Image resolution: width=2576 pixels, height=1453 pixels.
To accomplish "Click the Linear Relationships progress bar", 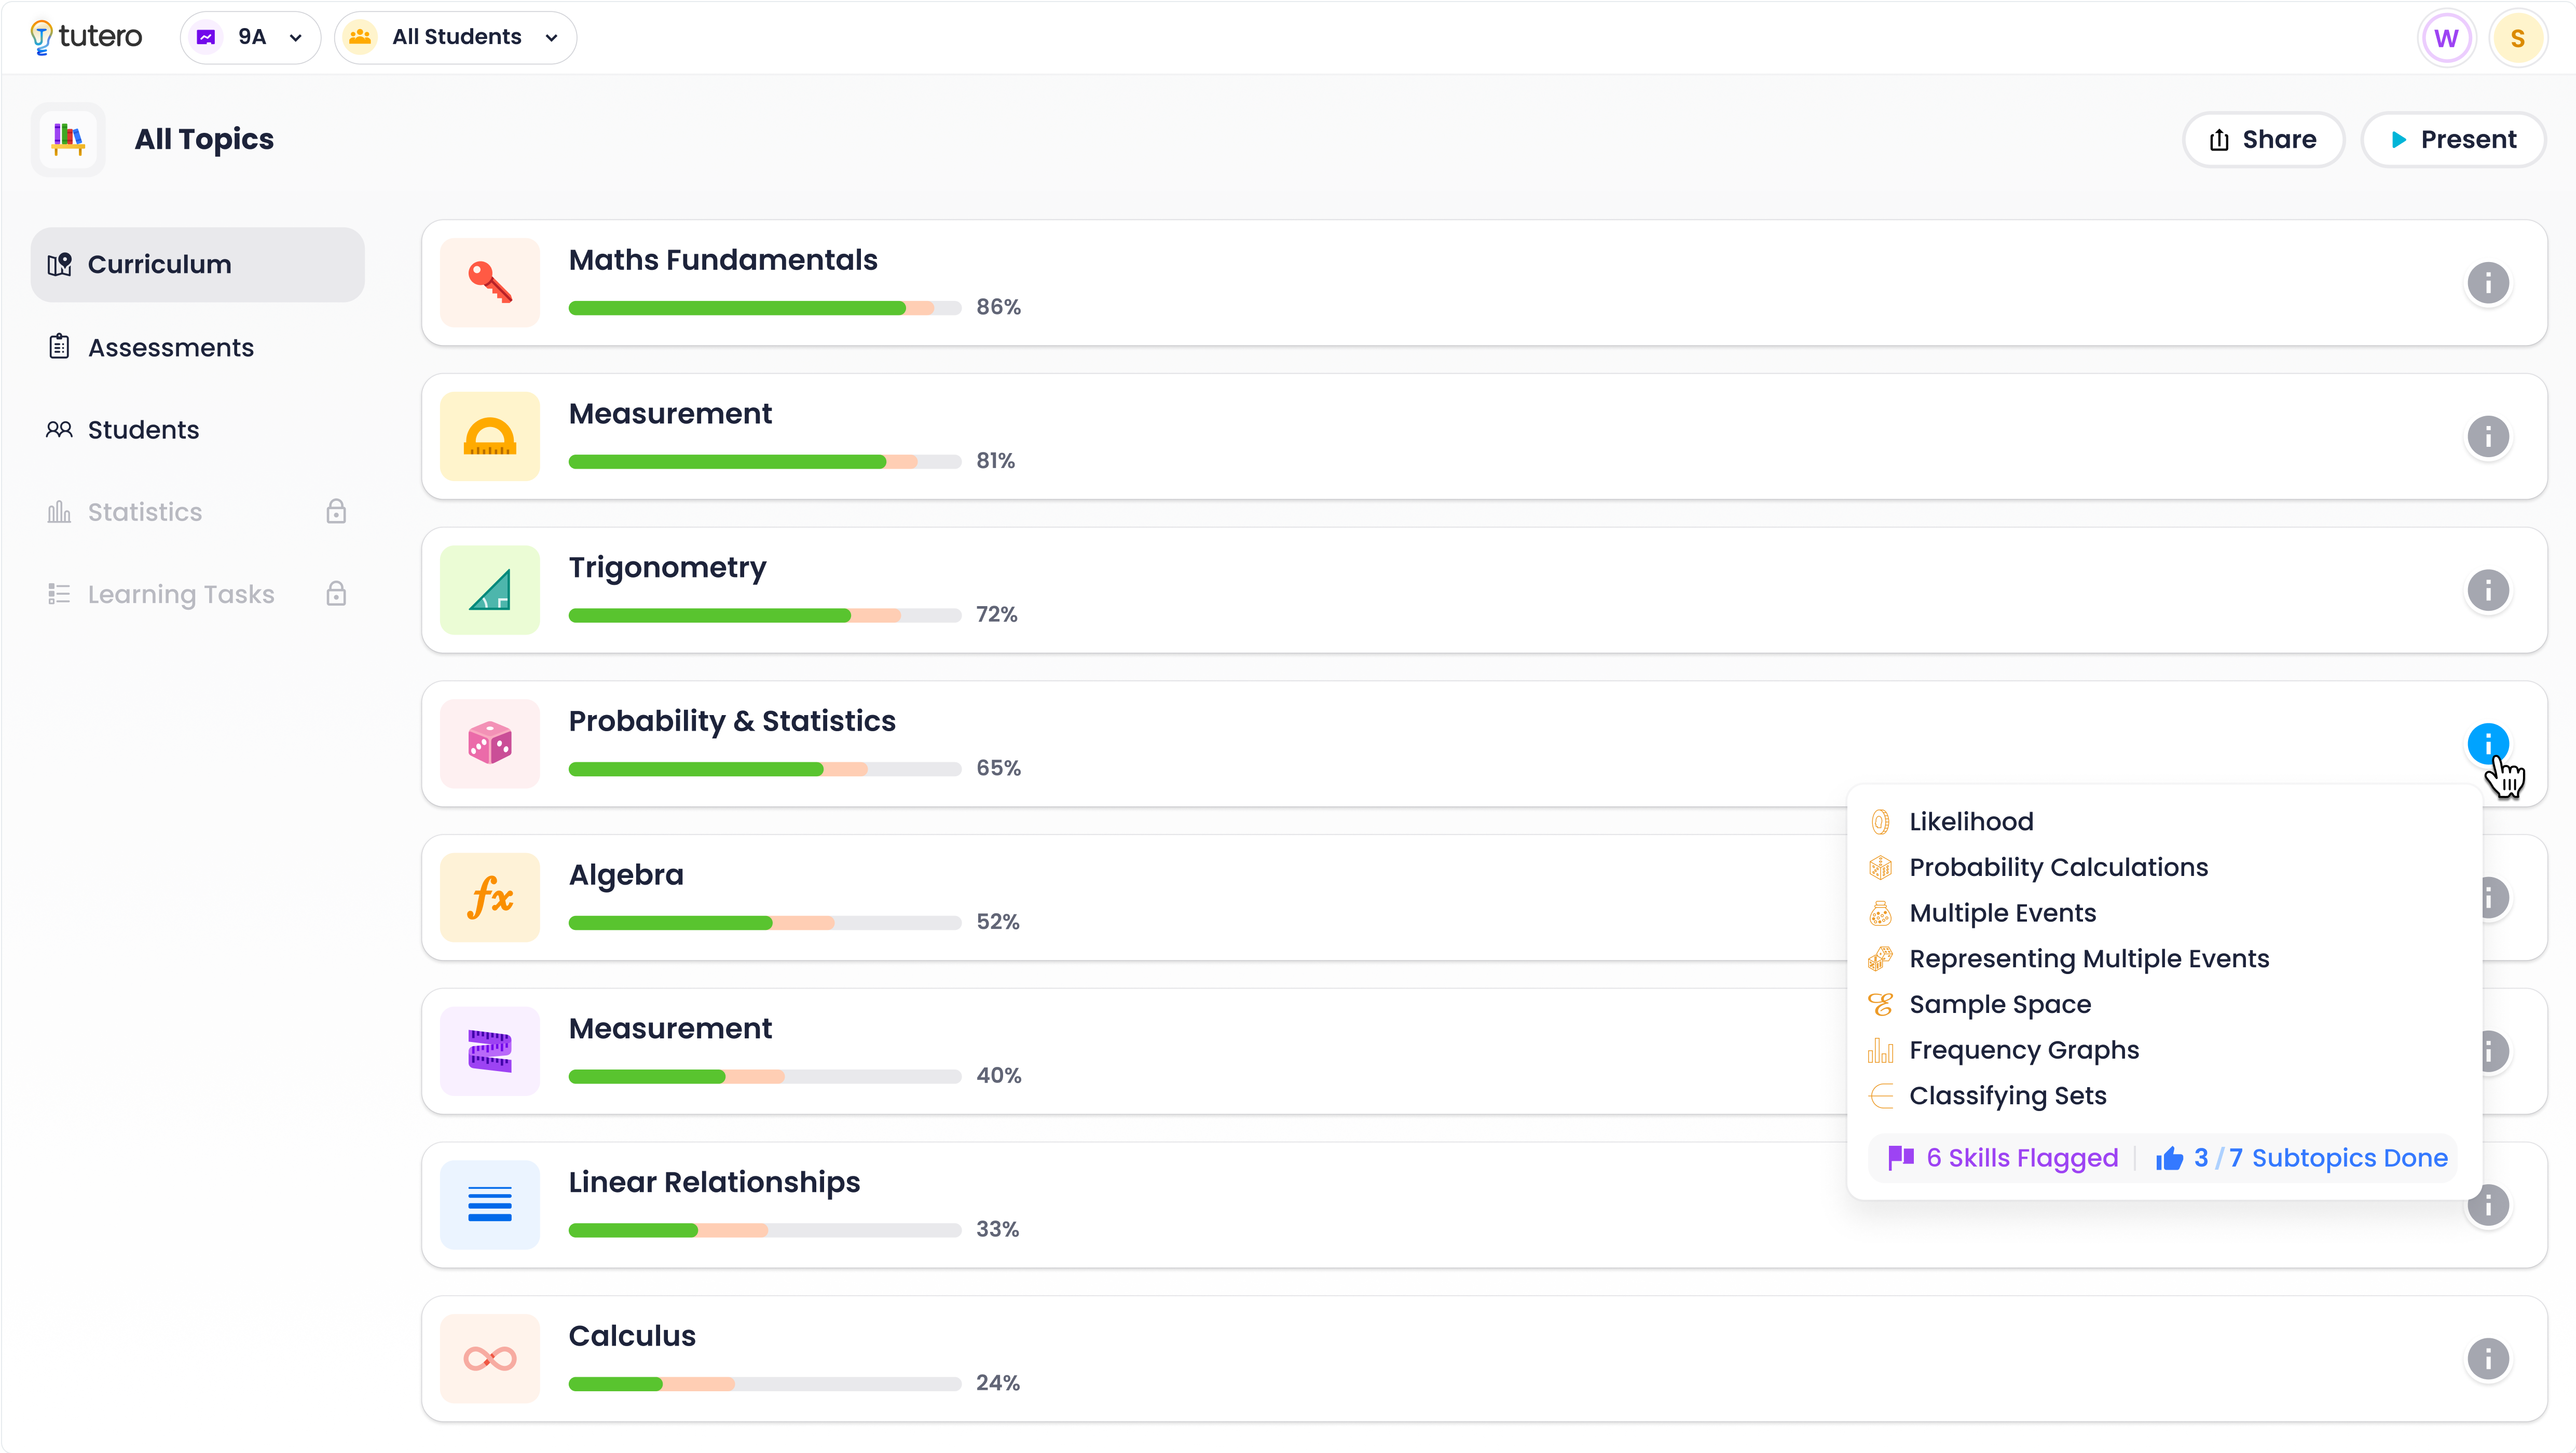I will pyautogui.click(x=764, y=1230).
